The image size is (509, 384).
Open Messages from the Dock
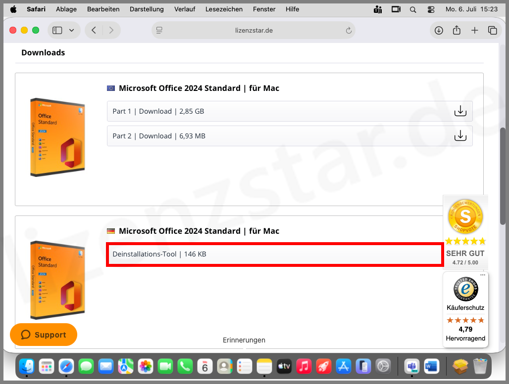86,367
